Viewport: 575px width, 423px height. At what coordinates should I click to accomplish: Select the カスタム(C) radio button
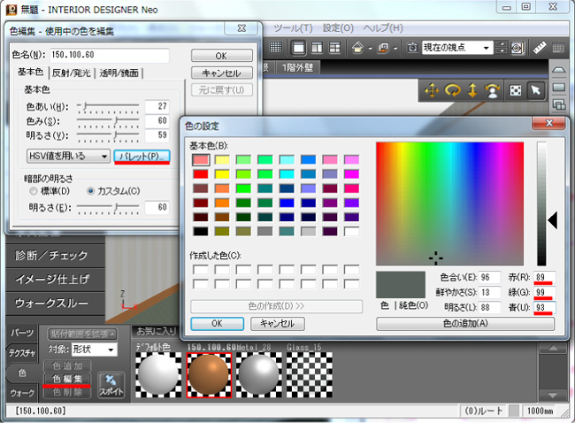coord(91,190)
